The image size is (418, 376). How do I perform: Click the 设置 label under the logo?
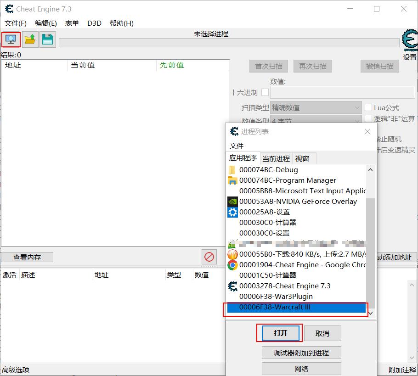[410, 57]
